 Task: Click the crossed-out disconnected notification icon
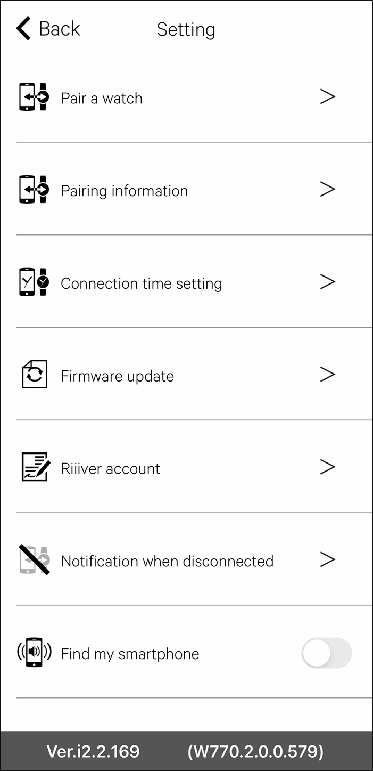click(x=34, y=559)
